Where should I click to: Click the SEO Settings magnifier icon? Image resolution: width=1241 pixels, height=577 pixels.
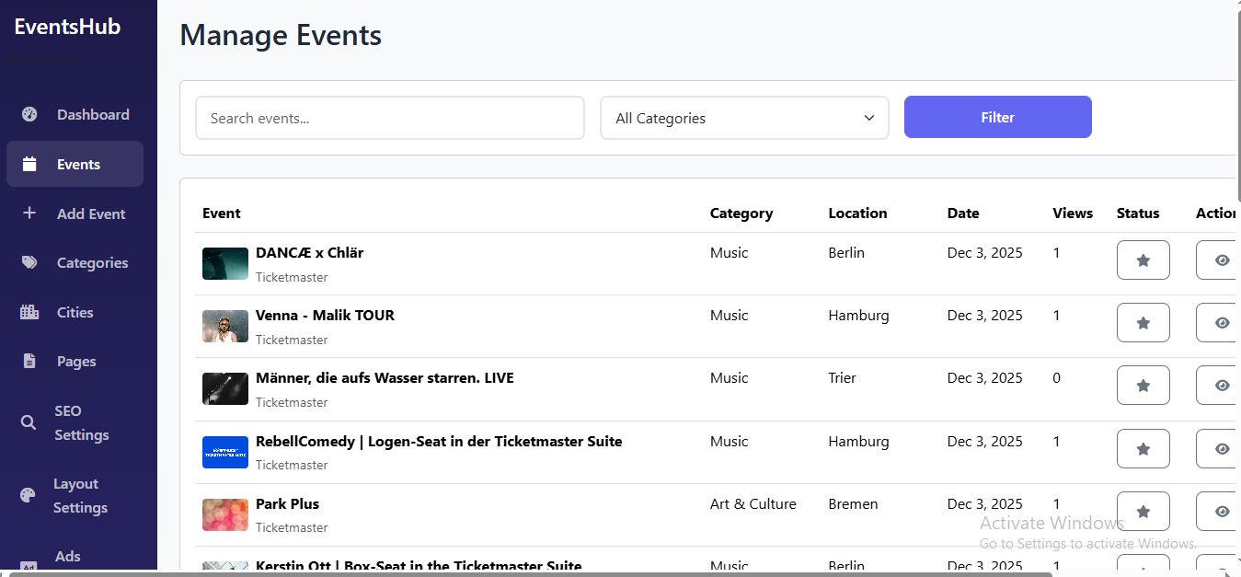29,423
